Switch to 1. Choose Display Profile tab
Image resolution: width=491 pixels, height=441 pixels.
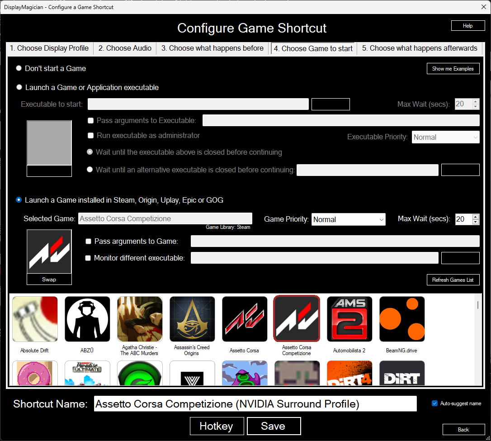(x=49, y=48)
